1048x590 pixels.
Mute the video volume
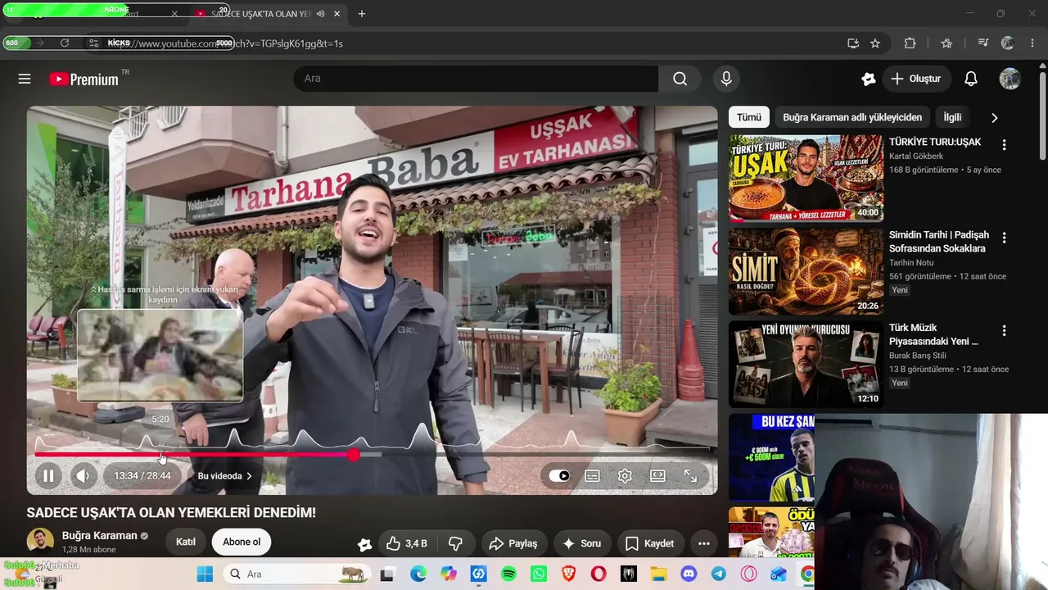82,475
